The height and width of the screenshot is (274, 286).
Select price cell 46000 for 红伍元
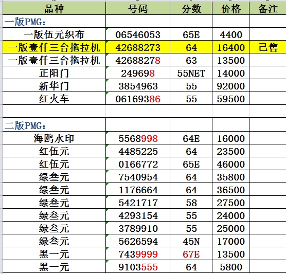coord(230,163)
